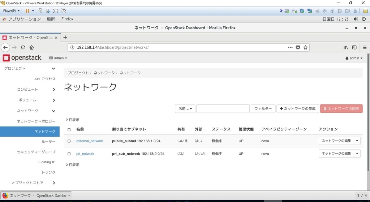The height and width of the screenshot is (202, 370).
Task: Open ネットワークトポロジー in the sidebar
Action: (36, 121)
